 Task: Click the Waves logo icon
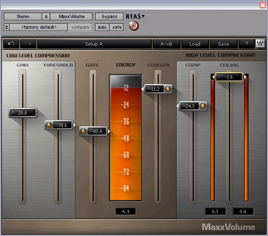[260, 44]
